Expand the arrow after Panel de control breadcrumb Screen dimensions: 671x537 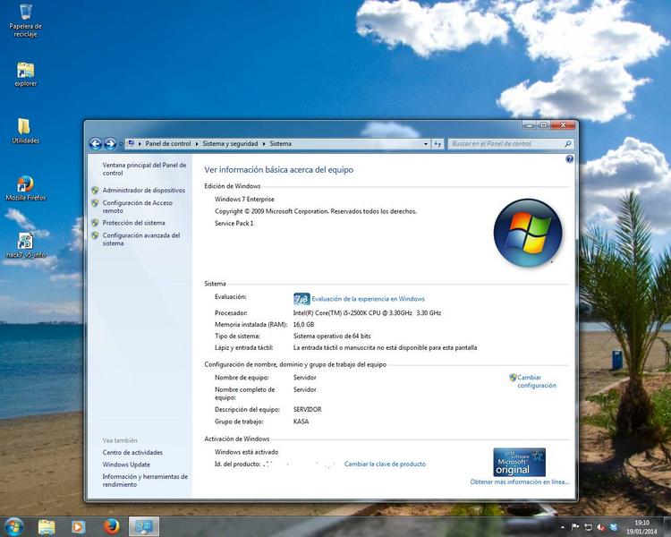[197, 143]
